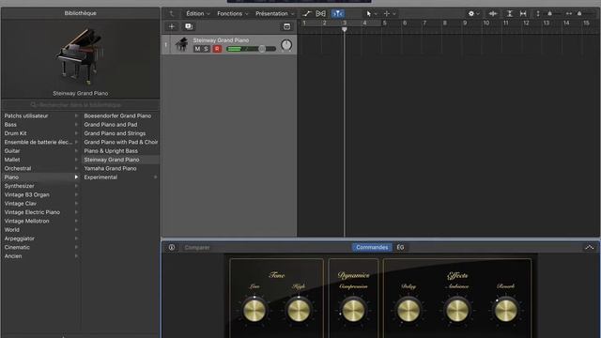Screen dimensions: 601x338
Task: Expand the Experimental subfolder arrow
Action: pos(156,177)
